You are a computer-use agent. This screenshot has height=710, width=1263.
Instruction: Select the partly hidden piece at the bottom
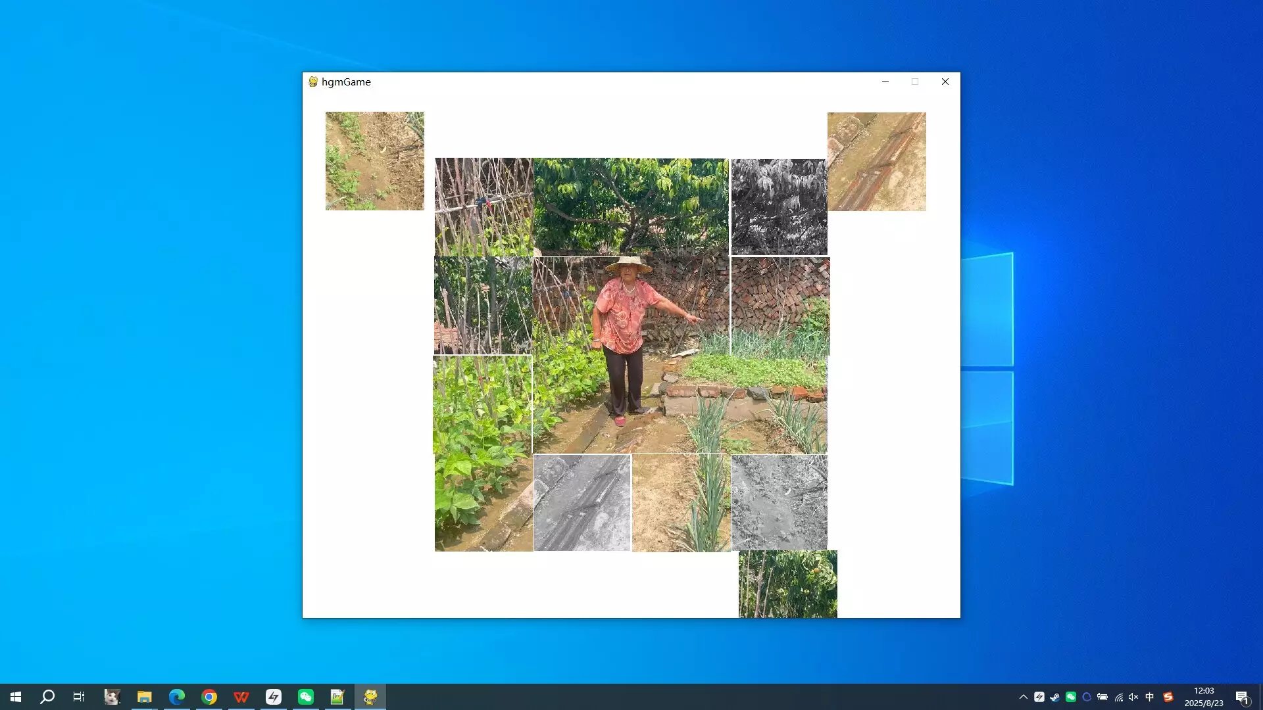click(x=787, y=584)
